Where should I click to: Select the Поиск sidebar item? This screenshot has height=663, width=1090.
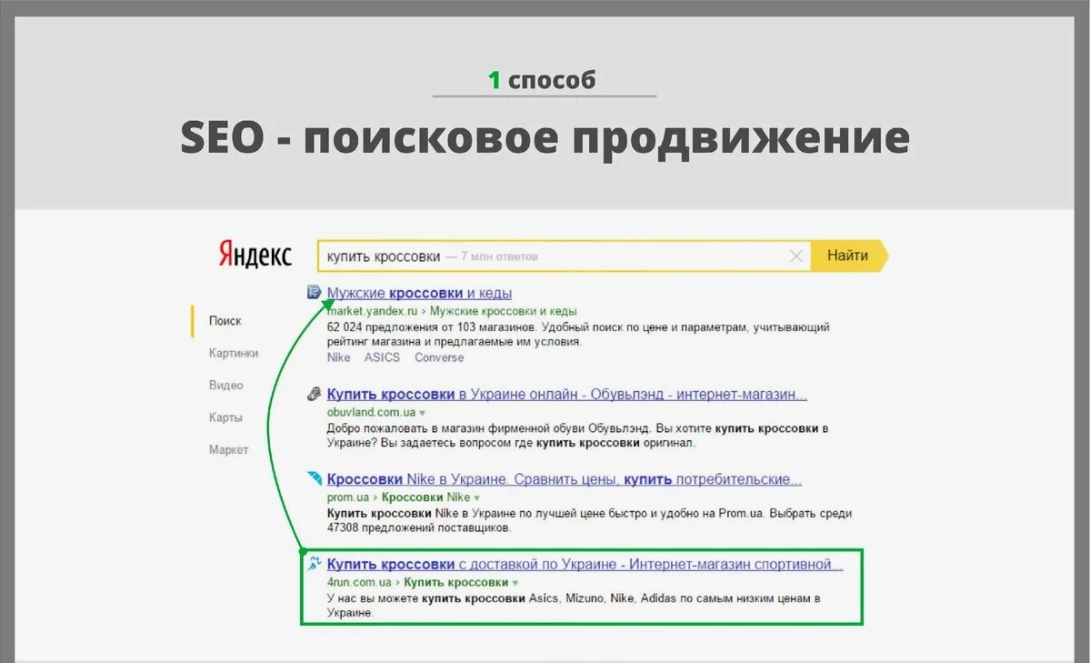[225, 321]
